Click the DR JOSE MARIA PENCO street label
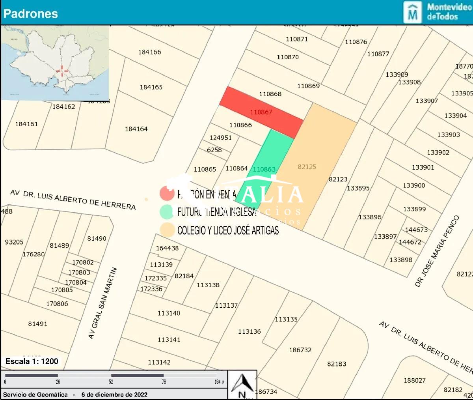The height and width of the screenshot is (400, 473). (x=437, y=251)
